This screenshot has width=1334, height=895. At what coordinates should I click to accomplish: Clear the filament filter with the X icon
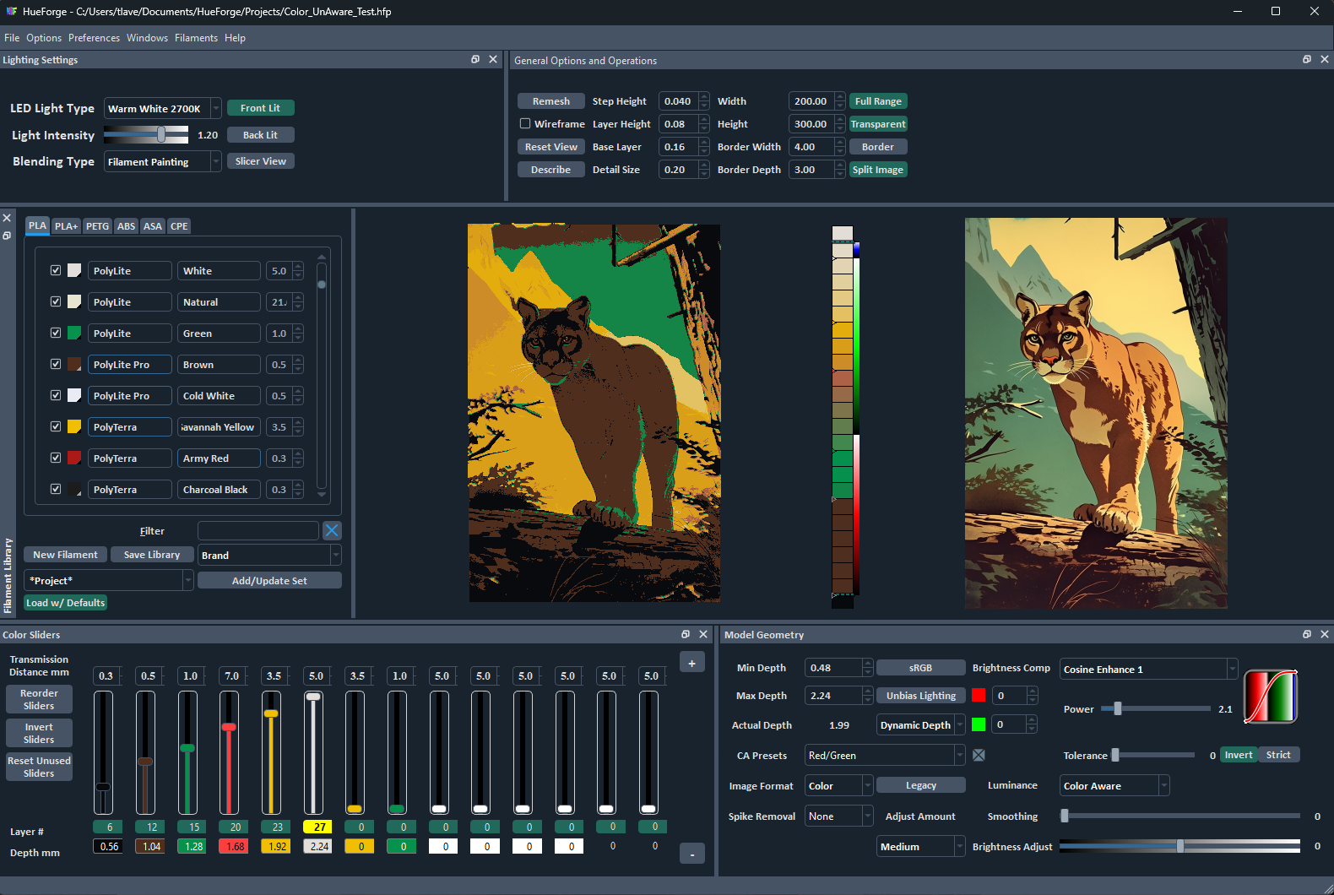(x=332, y=530)
